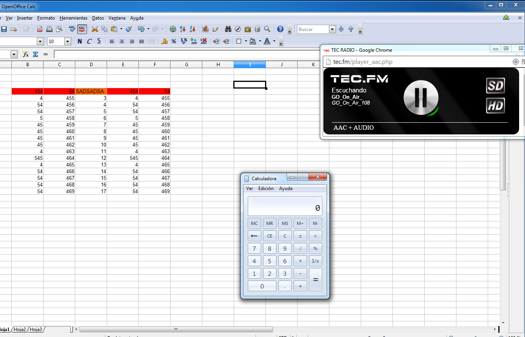Open the Ventana menu
This screenshot has width=525, height=337.
(117, 18)
